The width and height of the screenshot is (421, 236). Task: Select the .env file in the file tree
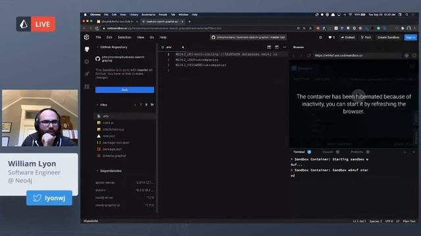coord(124,116)
